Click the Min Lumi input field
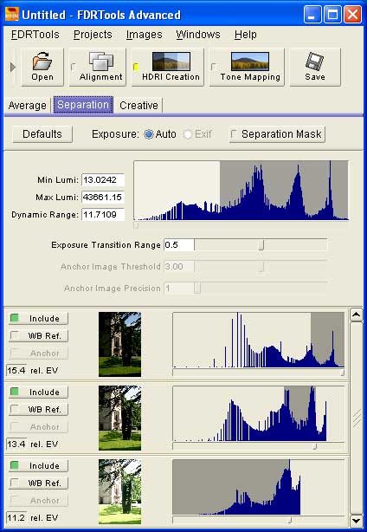 point(103,180)
